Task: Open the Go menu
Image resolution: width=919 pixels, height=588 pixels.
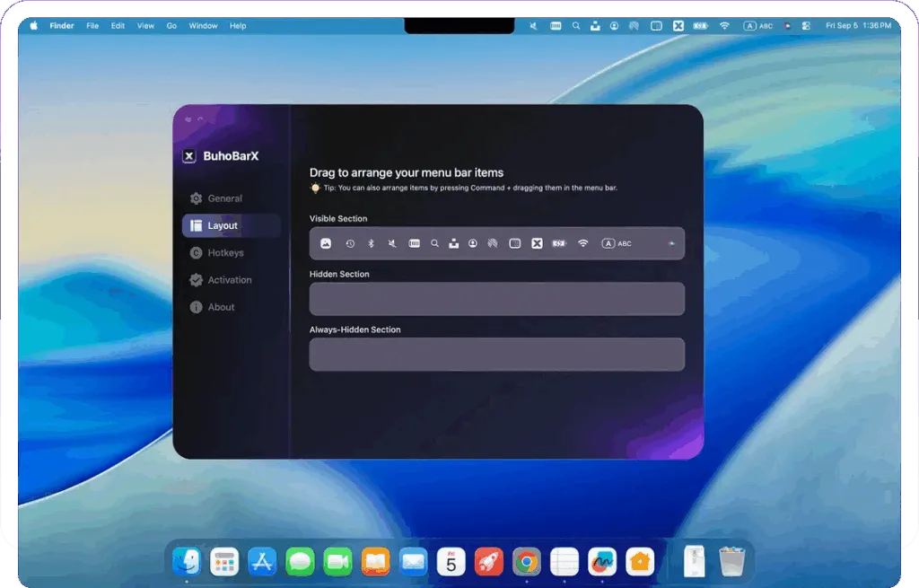Action: point(171,26)
